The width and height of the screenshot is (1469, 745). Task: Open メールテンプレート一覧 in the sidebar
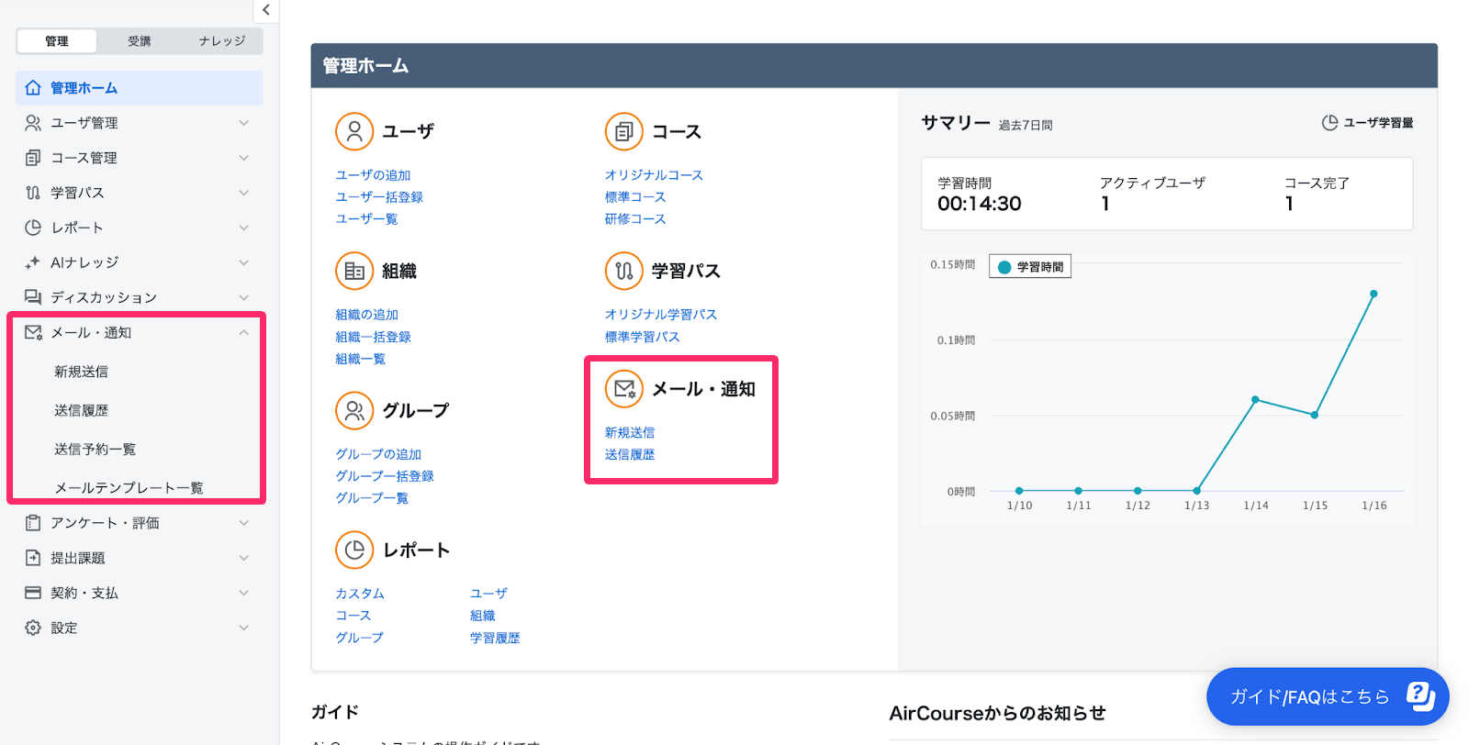[129, 487]
